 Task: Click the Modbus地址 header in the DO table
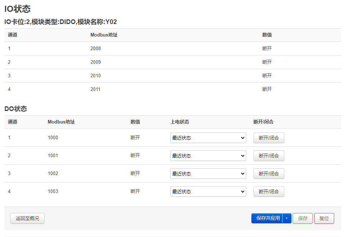[x=61, y=122]
